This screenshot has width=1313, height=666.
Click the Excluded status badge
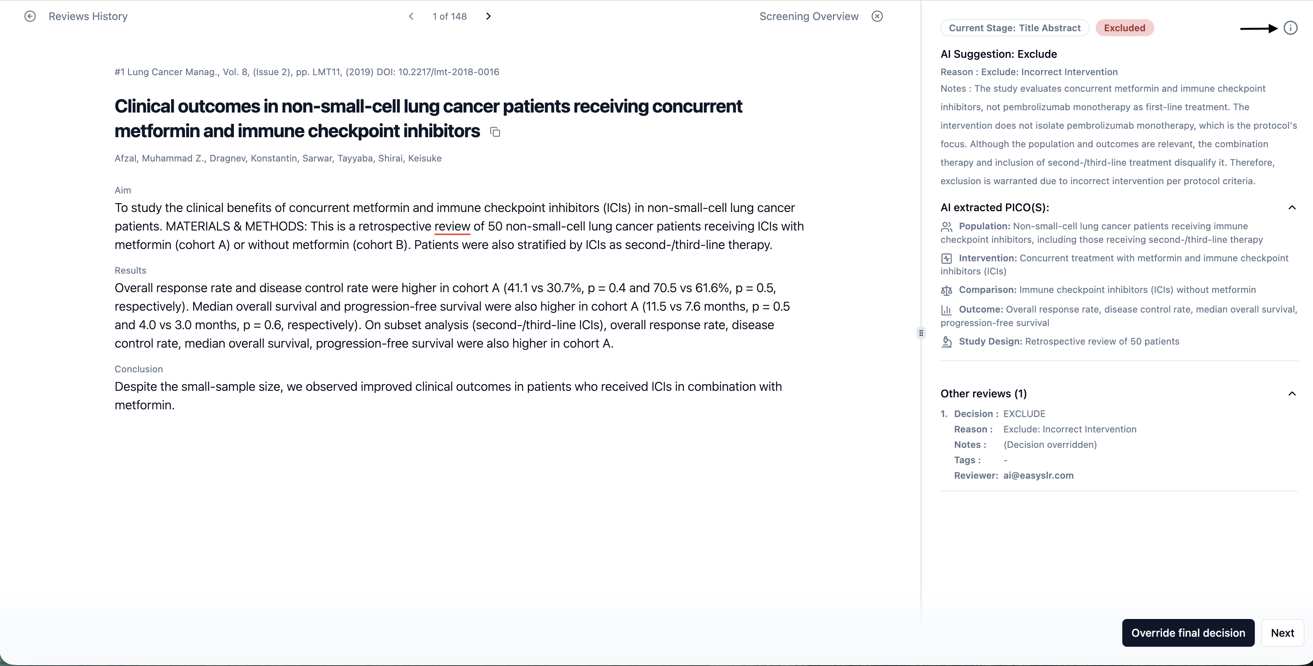click(x=1124, y=28)
